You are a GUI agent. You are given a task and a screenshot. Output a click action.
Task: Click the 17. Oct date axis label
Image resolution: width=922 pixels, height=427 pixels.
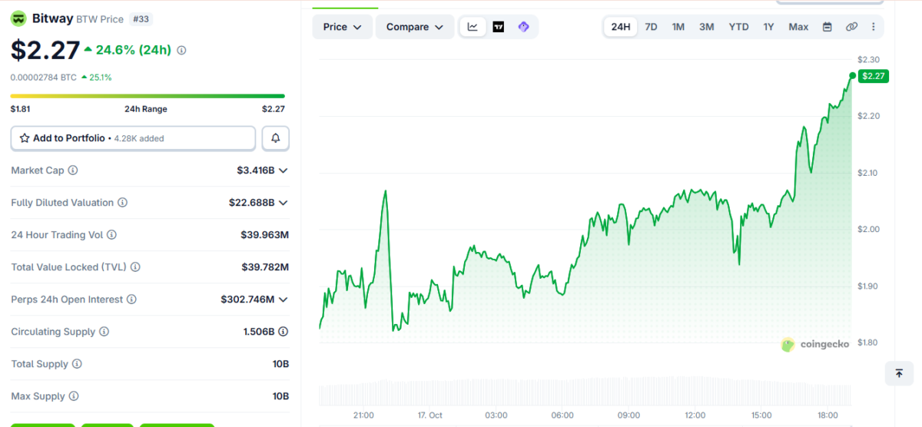430,415
